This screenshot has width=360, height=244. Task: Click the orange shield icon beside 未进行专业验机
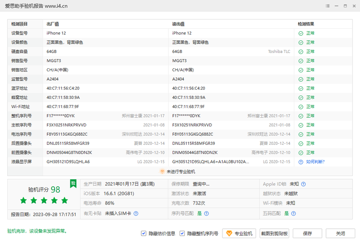pos(162,172)
